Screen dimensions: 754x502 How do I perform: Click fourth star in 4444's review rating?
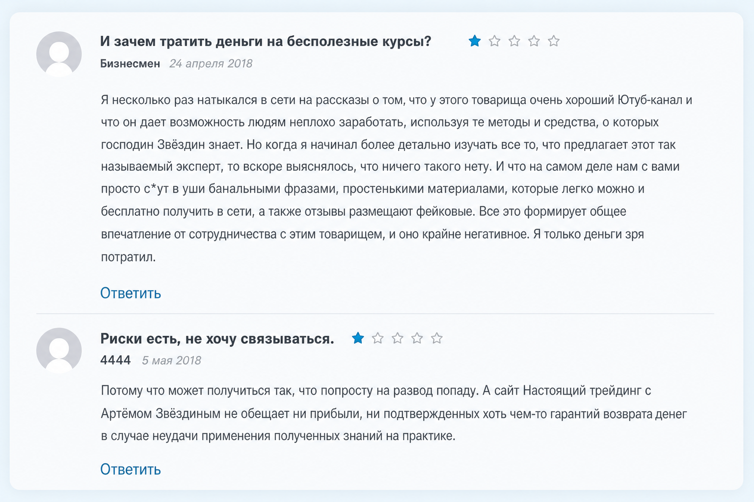point(417,338)
